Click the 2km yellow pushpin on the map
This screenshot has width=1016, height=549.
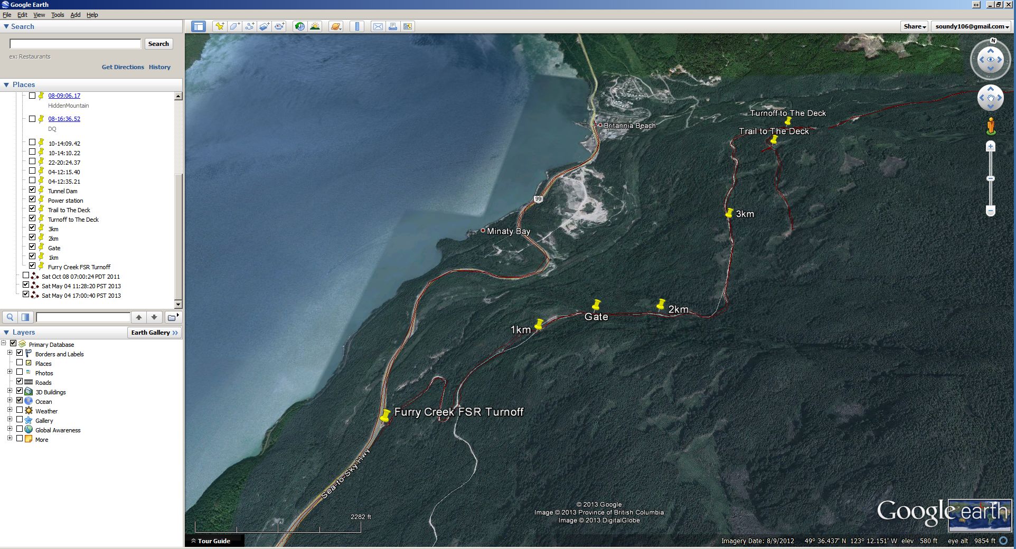pos(661,304)
